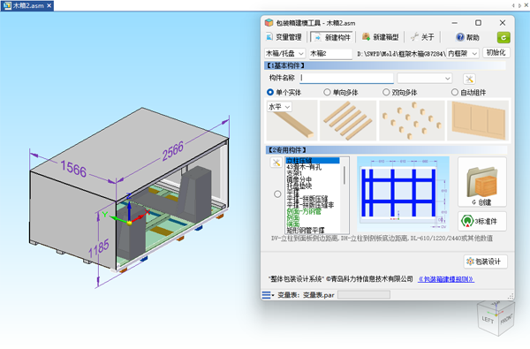The height and width of the screenshot is (349, 530).
Task: Open the 包装箱建模规则 link
Action: point(446,279)
